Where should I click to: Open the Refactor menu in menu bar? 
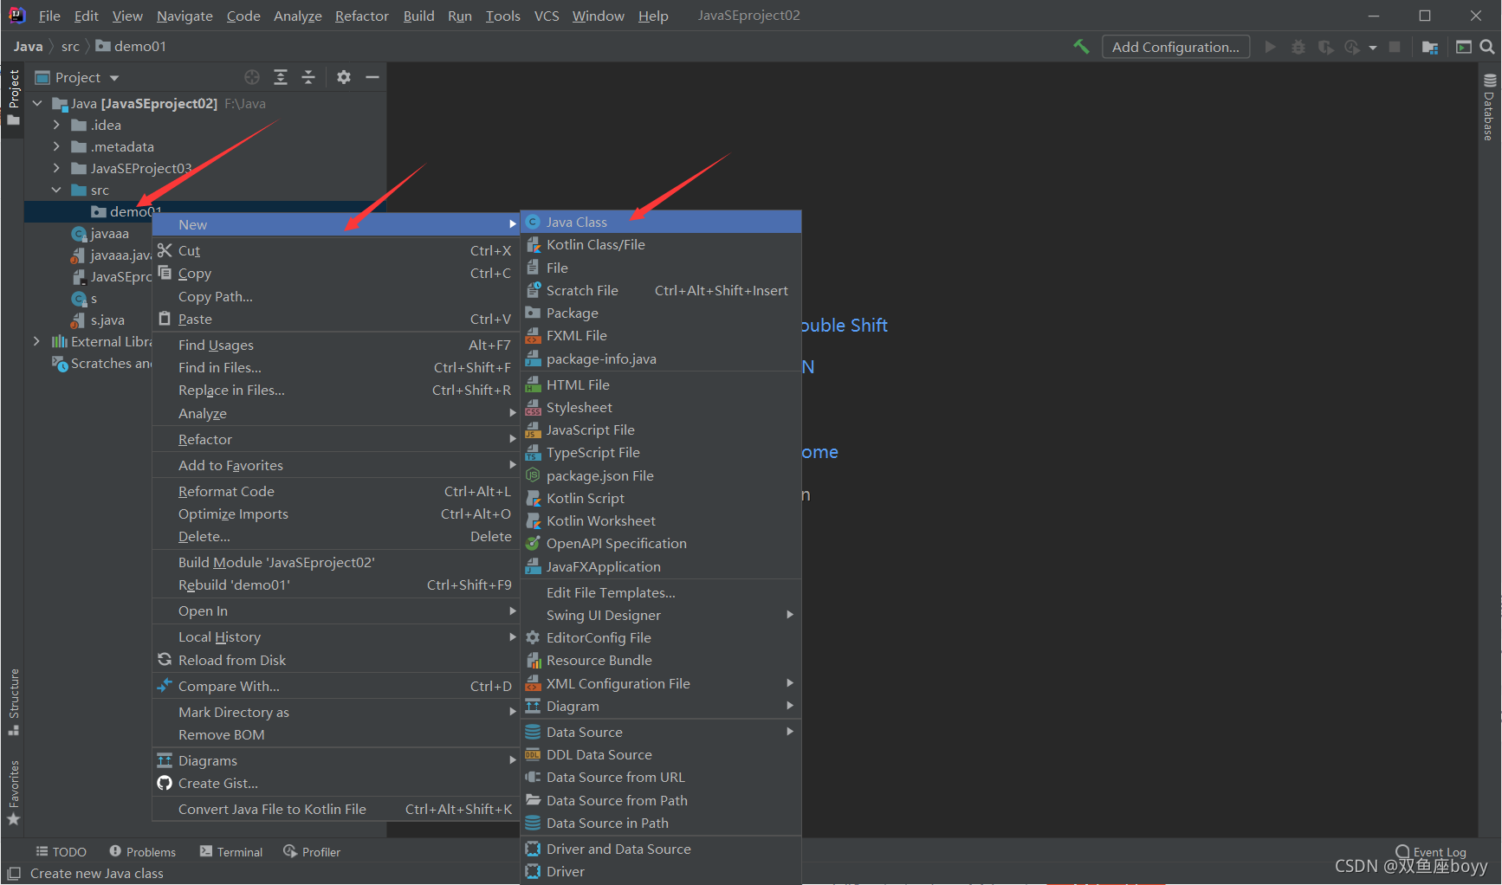click(x=362, y=16)
